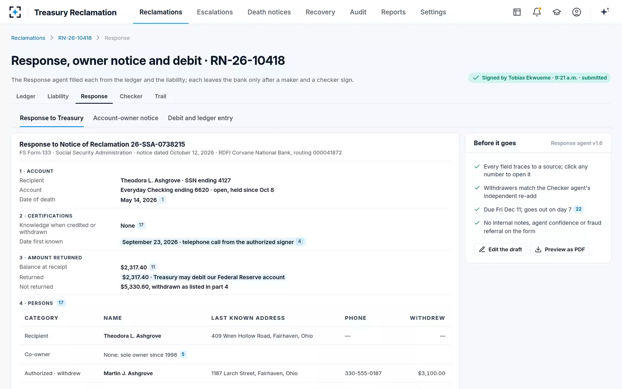Select the Response to Treasury subtab
The width and height of the screenshot is (622, 389).
coord(52,118)
